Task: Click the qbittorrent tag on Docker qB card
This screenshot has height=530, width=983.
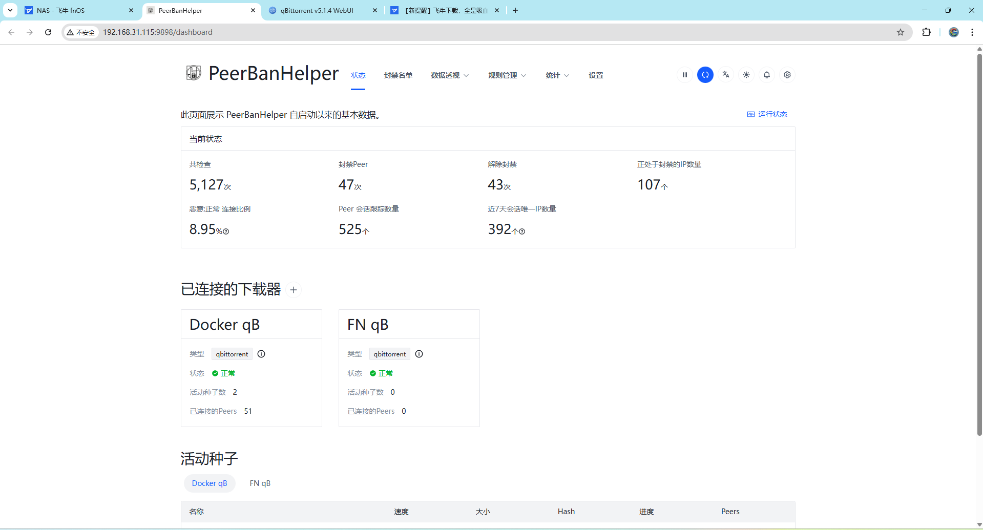Action: [232, 354]
